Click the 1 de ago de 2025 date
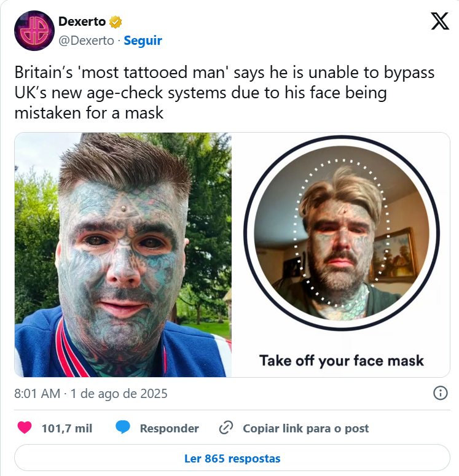The height and width of the screenshot is (476, 459). (x=119, y=394)
